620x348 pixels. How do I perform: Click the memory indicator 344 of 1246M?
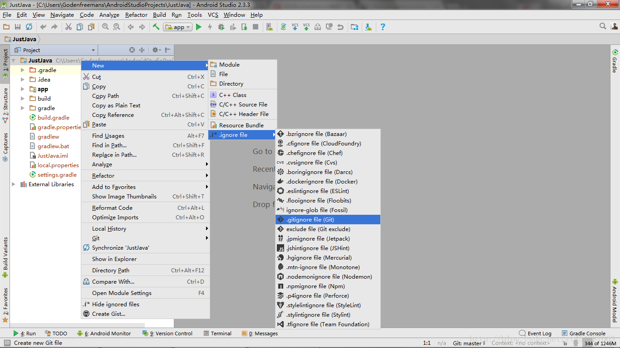[600, 343]
